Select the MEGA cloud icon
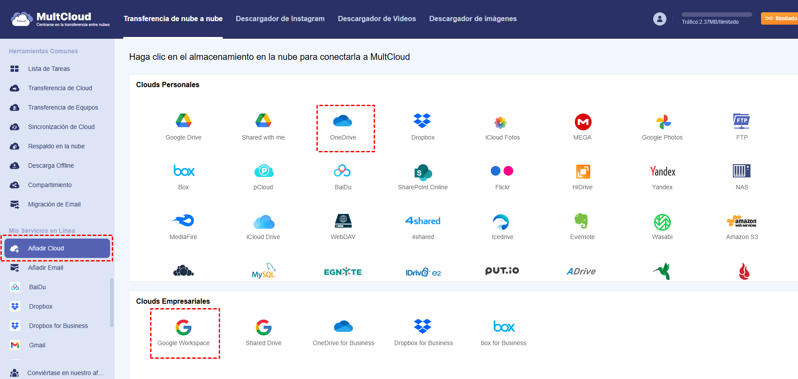This screenshot has width=798, height=379. coord(583,122)
